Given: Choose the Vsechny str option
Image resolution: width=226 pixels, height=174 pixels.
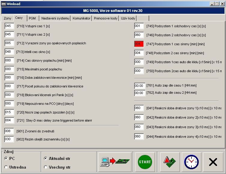Looking at the screenshot, I should point(46,167).
